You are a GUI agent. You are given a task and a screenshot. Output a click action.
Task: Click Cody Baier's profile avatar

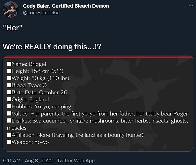pos(11,9)
